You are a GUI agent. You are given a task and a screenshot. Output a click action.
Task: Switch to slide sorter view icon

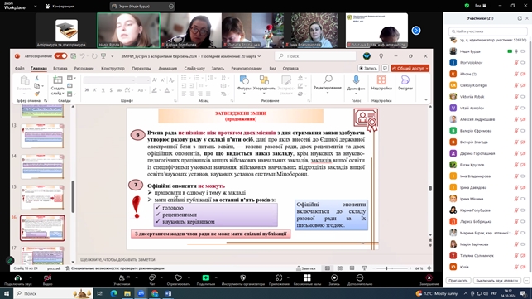point(339,268)
